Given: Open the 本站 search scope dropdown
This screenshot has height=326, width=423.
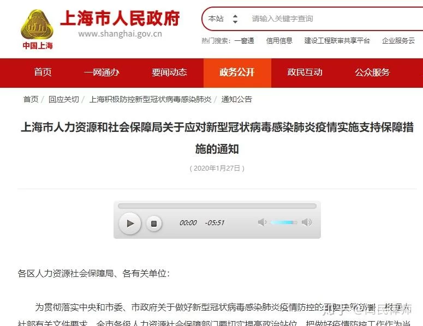Looking at the screenshot, I should [x=223, y=19].
